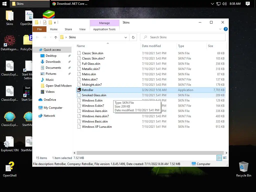Select Videos in navigation pane
The image size is (256, 192).
(50, 92)
